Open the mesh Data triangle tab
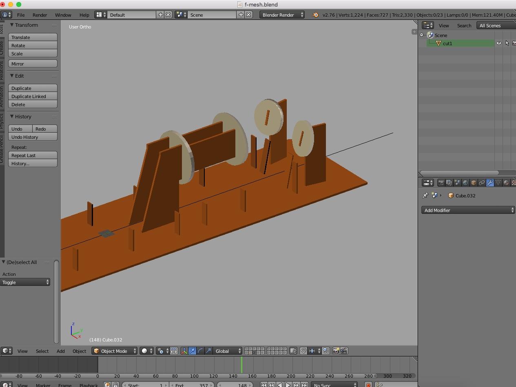516x387 pixels. [498, 183]
